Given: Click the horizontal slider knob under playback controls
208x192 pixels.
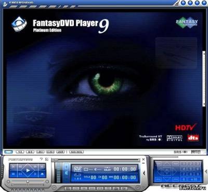Looking at the screenshot, I should click(28, 182).
